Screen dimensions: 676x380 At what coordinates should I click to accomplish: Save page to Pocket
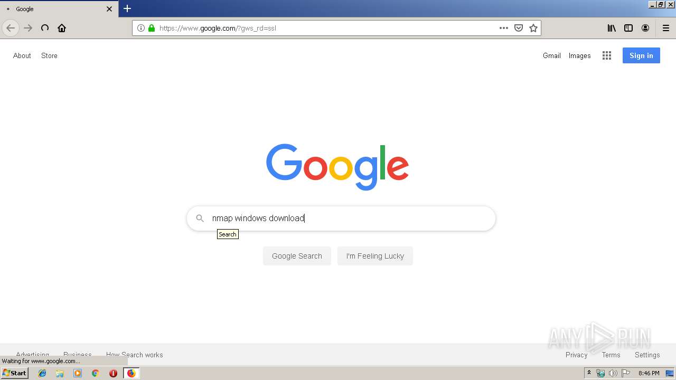(519, 28)
